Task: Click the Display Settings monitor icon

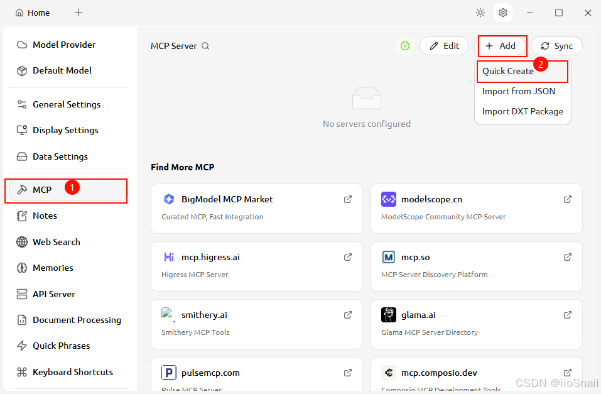Action: [22, 131]
